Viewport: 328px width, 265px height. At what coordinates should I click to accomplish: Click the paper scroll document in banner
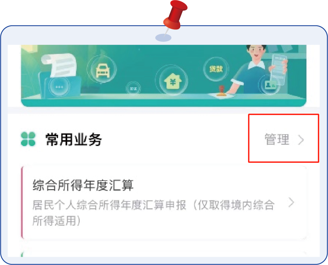coord(59,65)
